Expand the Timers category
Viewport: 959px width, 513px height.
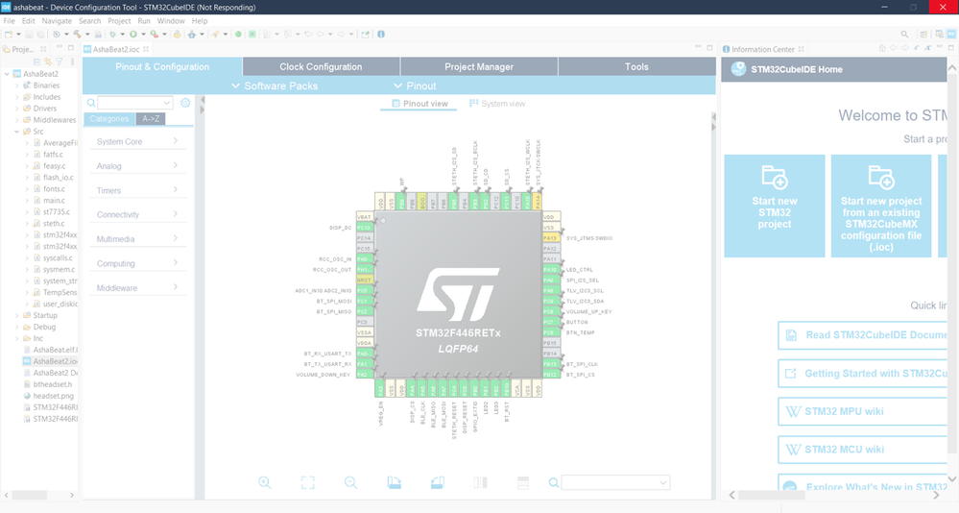click(x=137, y=190)
